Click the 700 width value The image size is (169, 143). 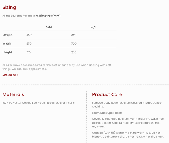click(x=74, y=43)
